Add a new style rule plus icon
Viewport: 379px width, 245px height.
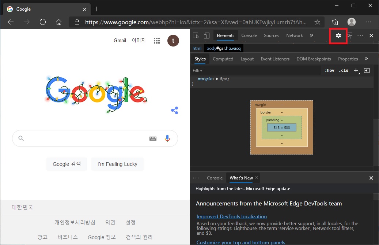356,70
